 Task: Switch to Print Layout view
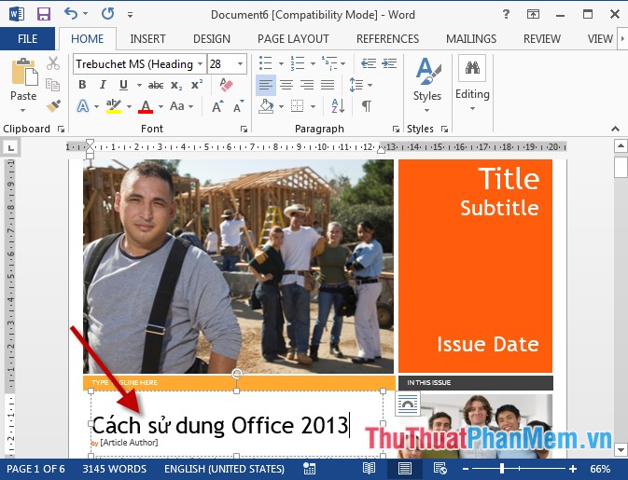coord(405,469)
